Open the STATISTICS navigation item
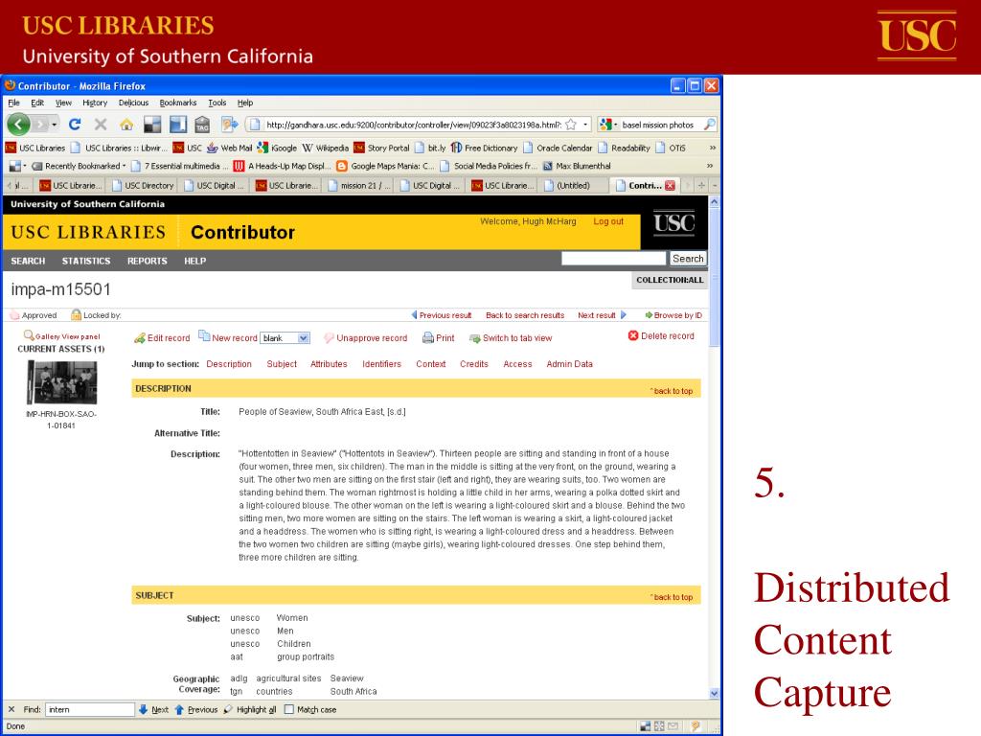This screenshot has width=981, height=736. pos(86,261)
